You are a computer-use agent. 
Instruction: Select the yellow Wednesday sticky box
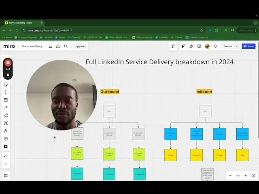click(x=197, y=155)
